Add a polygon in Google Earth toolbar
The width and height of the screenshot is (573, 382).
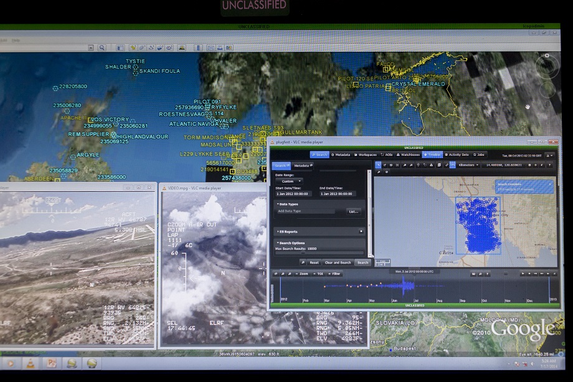pos(142,47)
